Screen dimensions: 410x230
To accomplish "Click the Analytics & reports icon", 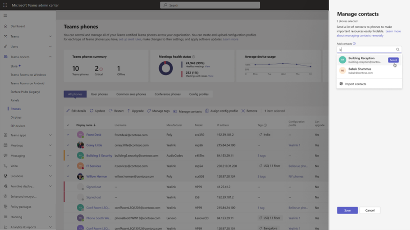I will (5, 227).
